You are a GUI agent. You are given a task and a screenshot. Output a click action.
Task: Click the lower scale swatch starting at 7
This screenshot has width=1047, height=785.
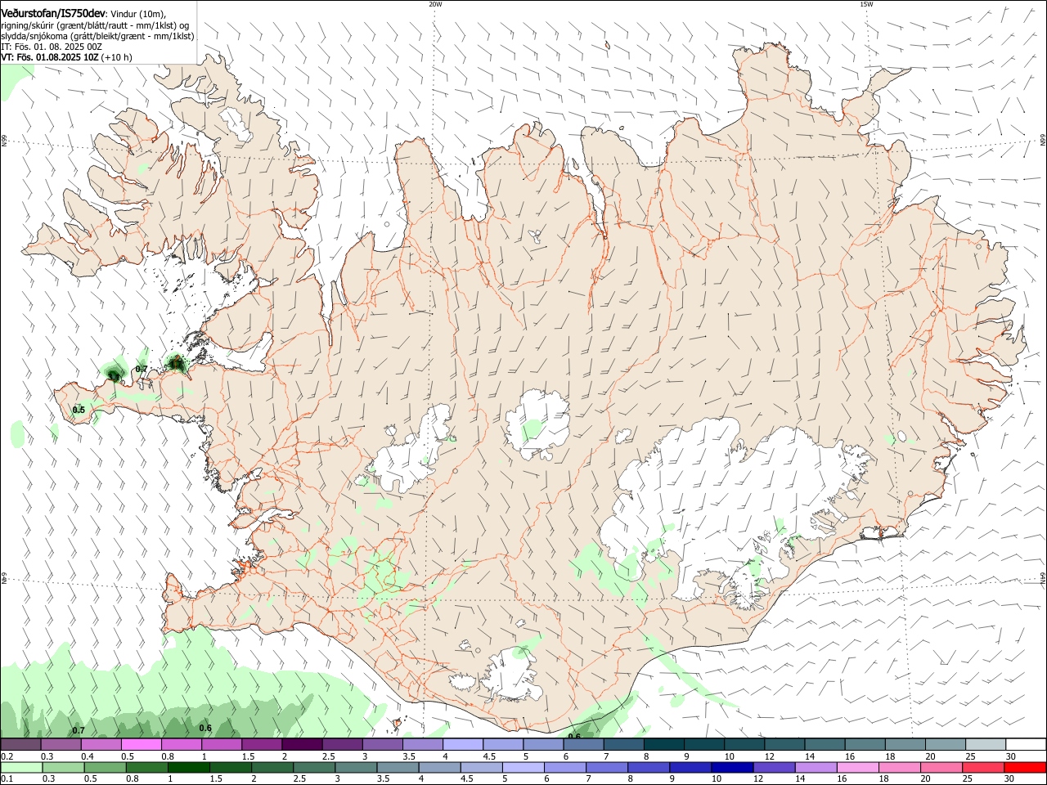click(607, 768)
